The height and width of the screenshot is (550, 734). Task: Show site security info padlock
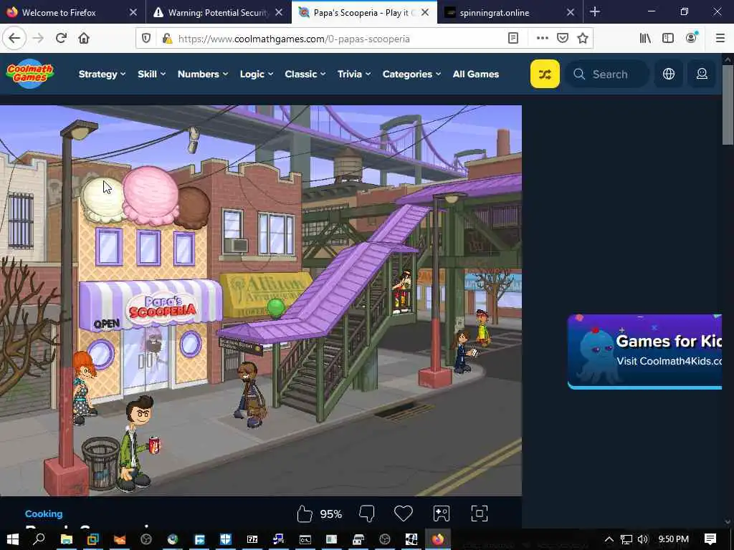(166, 39)
